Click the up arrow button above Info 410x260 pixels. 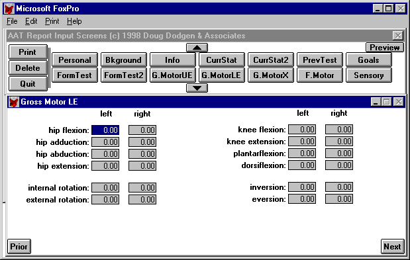tap(197, 48)
